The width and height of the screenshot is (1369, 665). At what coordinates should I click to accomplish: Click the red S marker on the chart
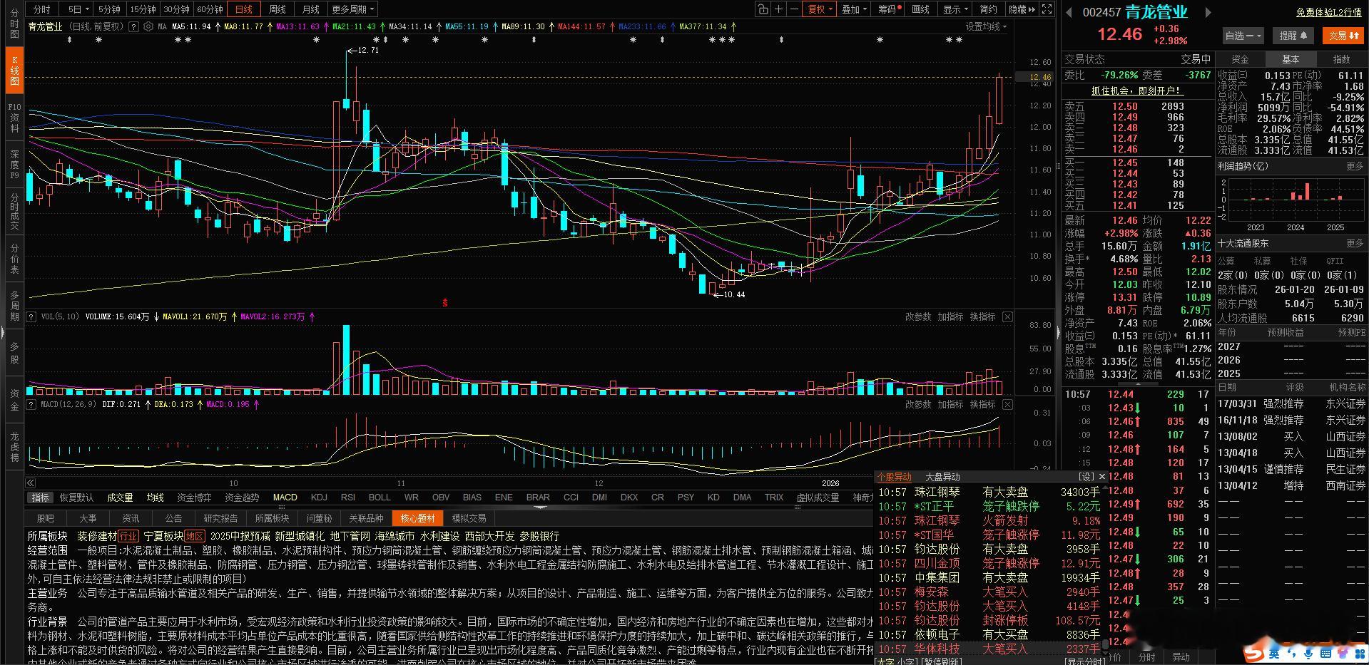tap(445, 303)
